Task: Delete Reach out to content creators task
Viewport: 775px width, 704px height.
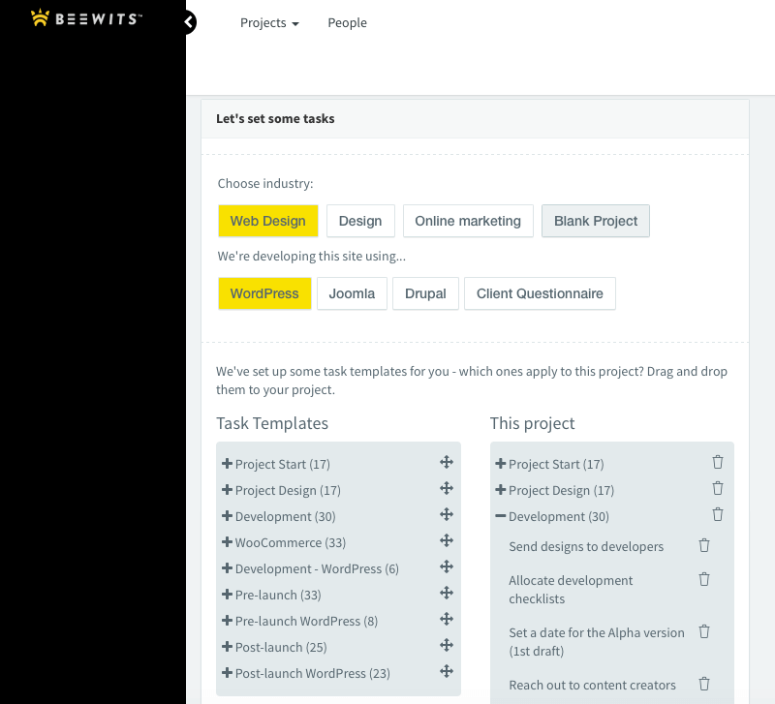Action: click(704, 684)
